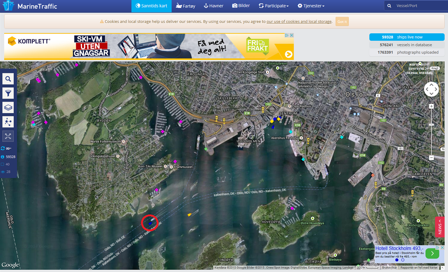Viewport: 448px width, 272px height.
Task: Select second dot on hotel ad carousel
Action: [x=403, y=260]
